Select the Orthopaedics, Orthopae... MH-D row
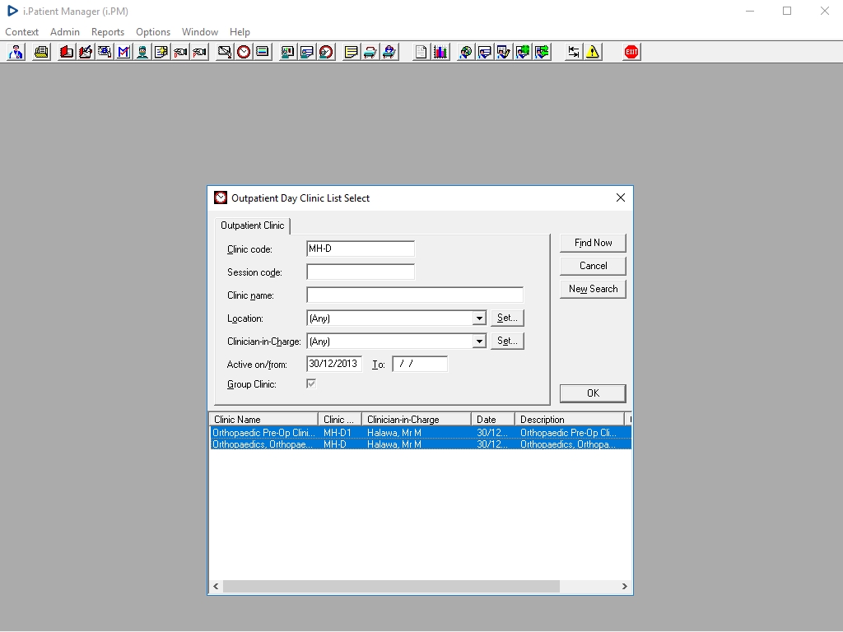 421,444
